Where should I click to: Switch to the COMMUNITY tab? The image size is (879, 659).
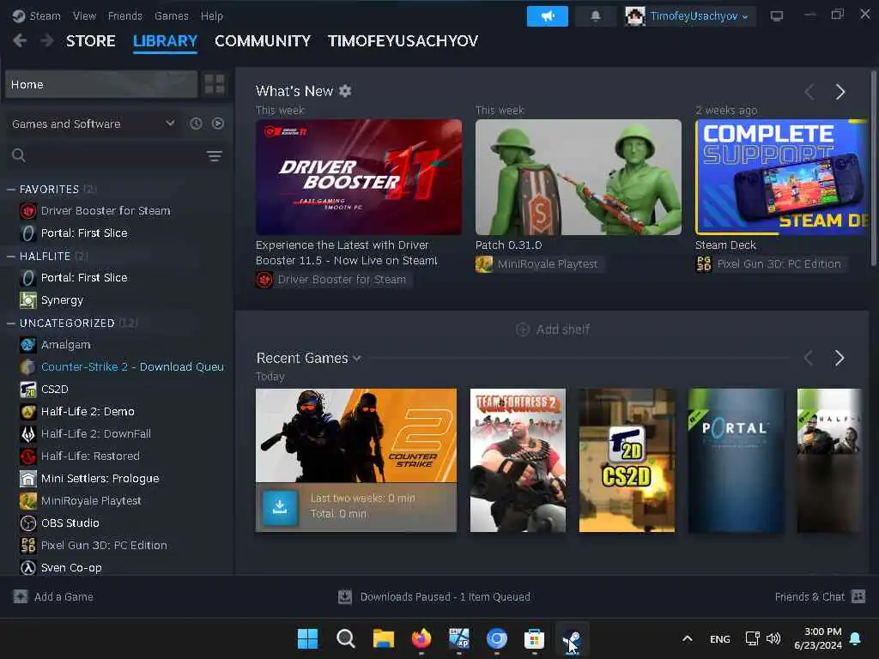coord(263,41)
